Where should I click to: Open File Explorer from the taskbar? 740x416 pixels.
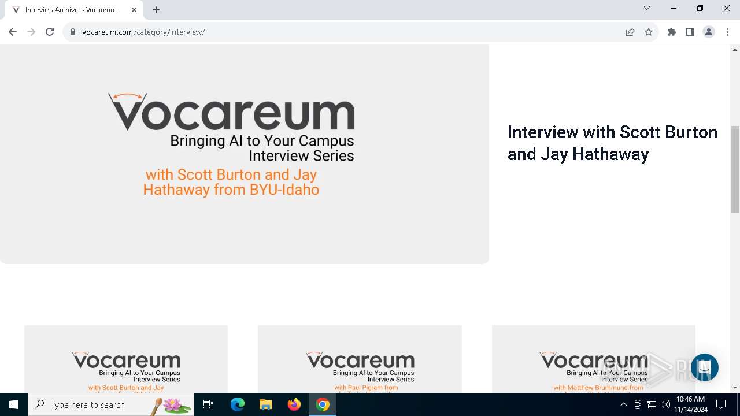click(x=266, y=404)
